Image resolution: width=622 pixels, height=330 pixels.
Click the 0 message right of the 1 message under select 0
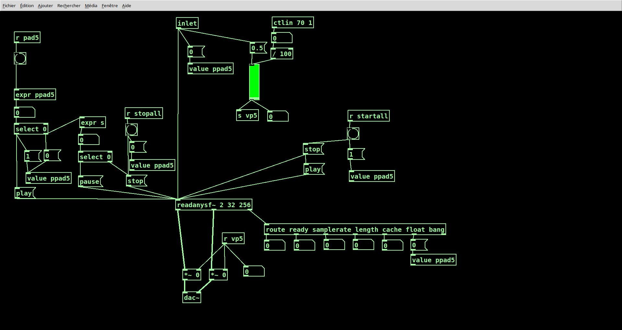point(52,156)
